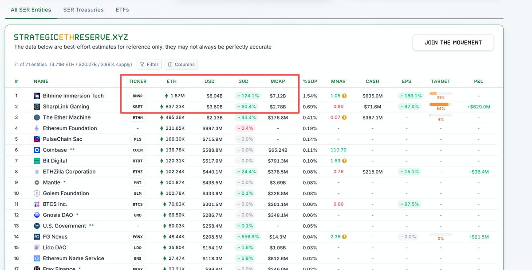Sort by the USD column header
Viewport: 532px width, 270px height.
coord(210,81)
